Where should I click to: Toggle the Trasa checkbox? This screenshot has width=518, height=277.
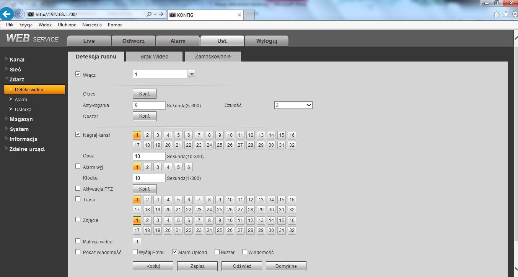coord(78,199)
